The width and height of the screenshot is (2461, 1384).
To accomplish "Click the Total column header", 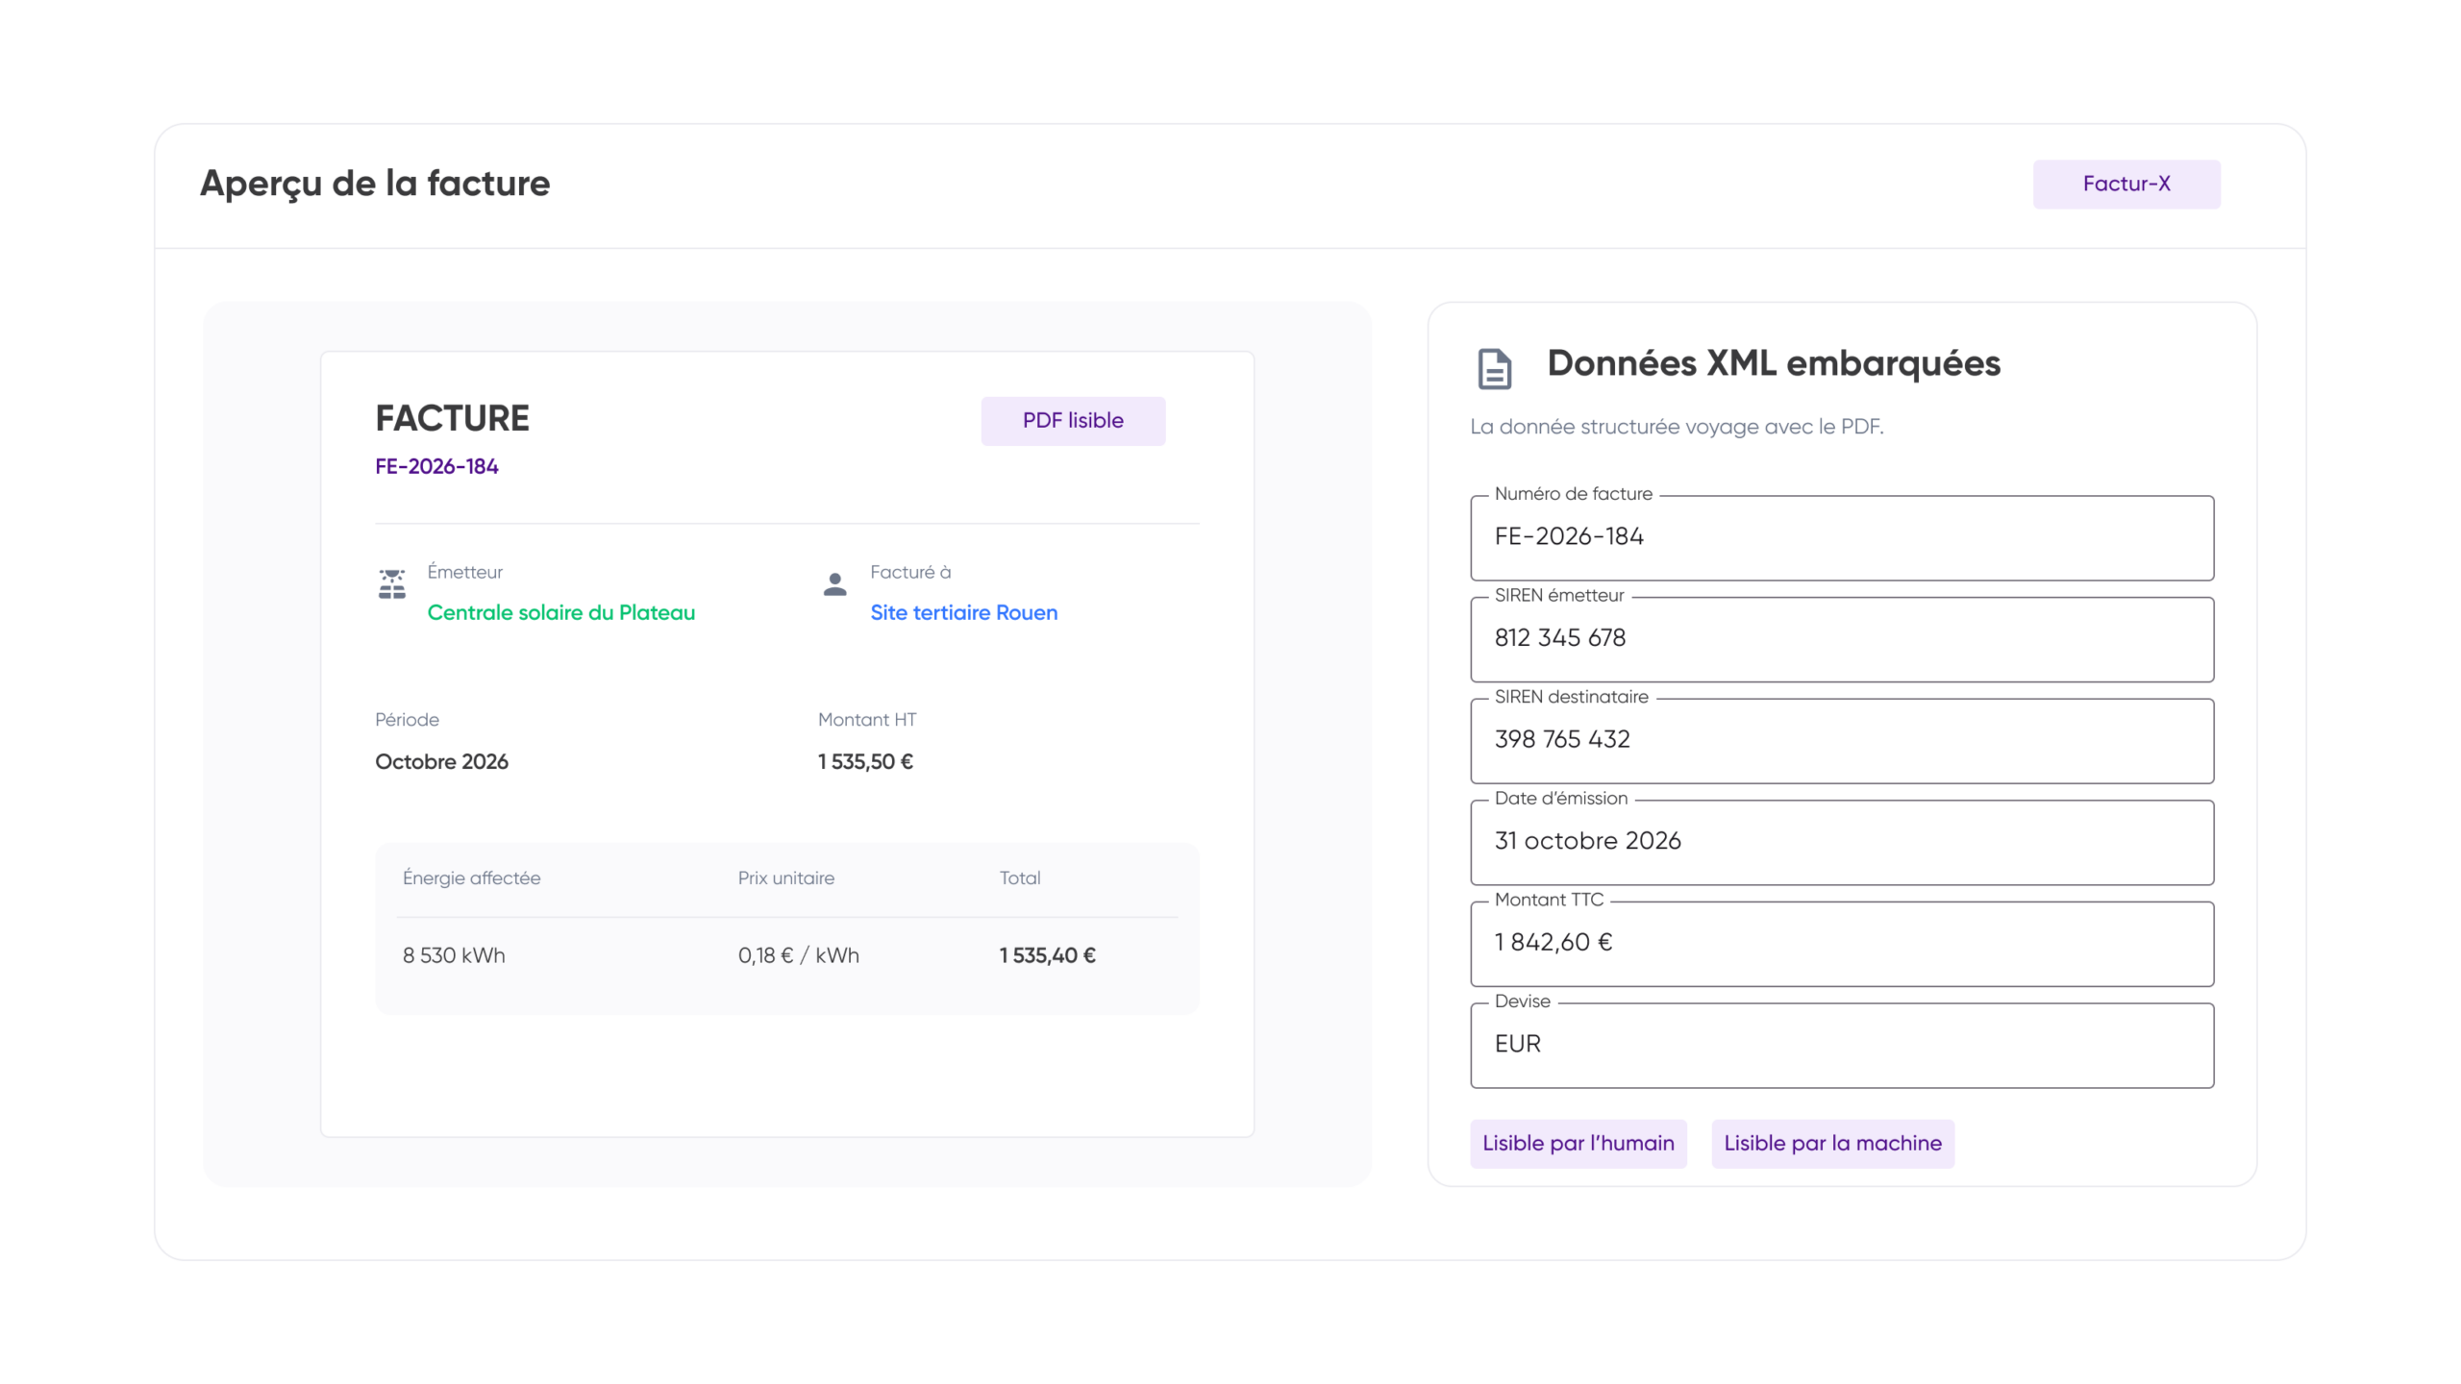I will [1019, 877].
